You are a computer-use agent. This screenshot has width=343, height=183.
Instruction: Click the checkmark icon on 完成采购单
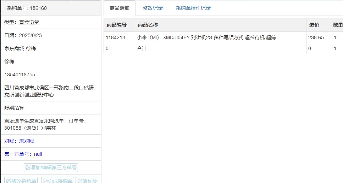coord(45,181)
